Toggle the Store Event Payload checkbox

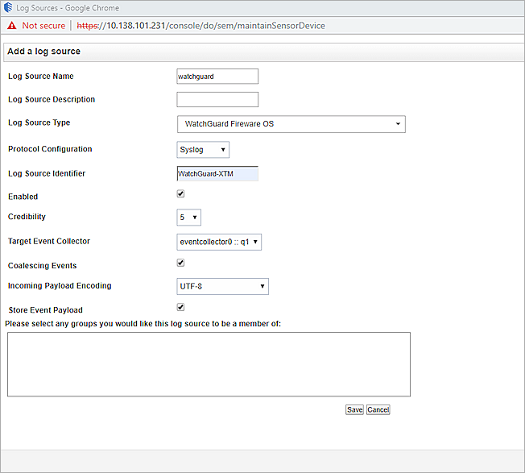tap(181, 307)
